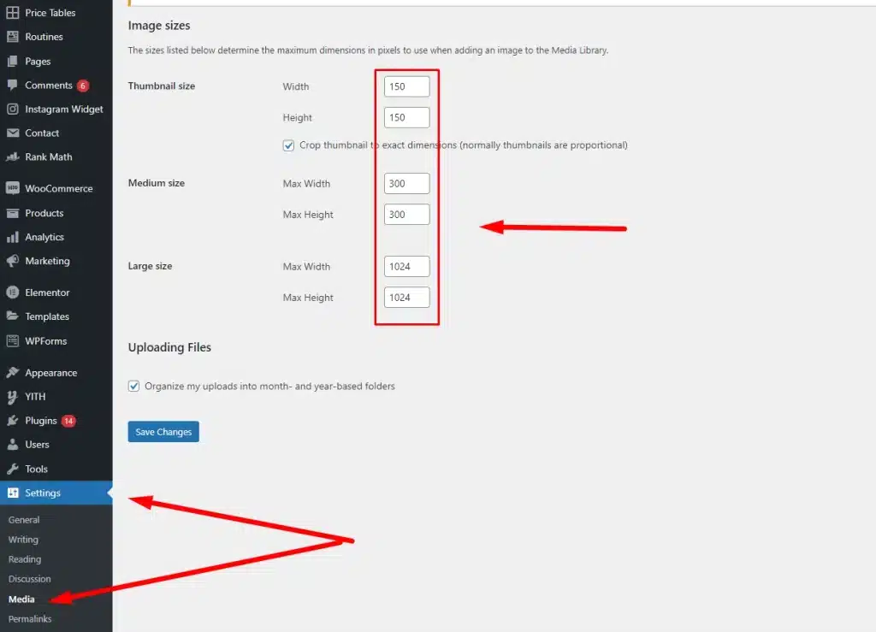Screen dimensions: 876x632
Task: Click Medium size Max Width field
Action: (406, 184)
